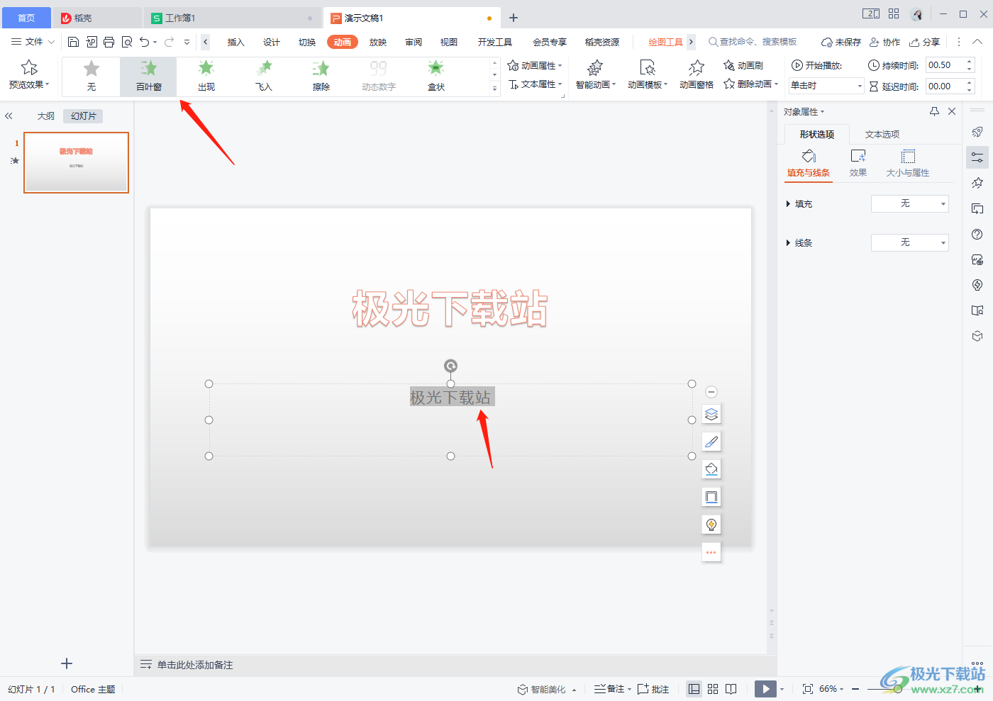The height and width of the screenshot is (701, 993).
Task: Open the 填充 fill dropdown set to 无
Action: coord(910,203)
